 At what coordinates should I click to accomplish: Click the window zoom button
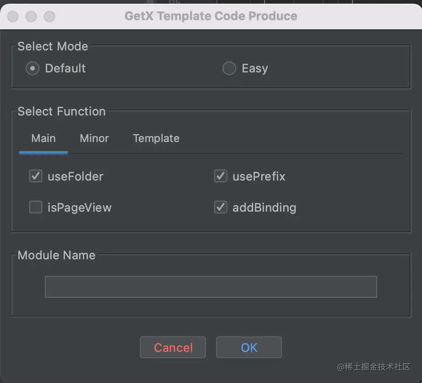point(49,17)
